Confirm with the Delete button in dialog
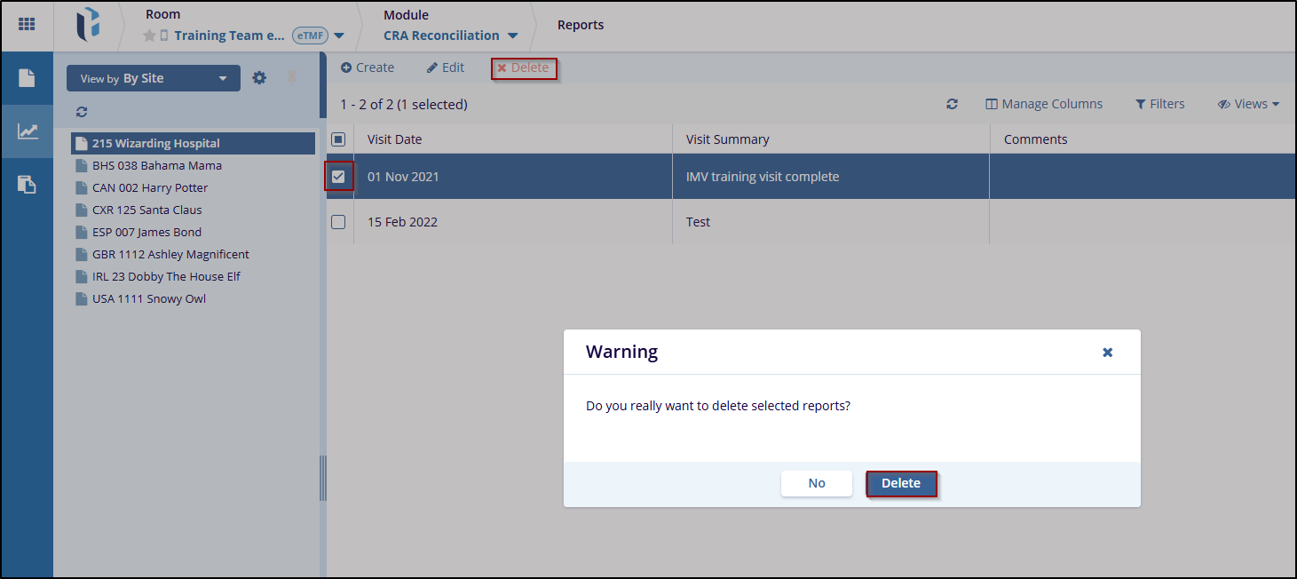 900,483
